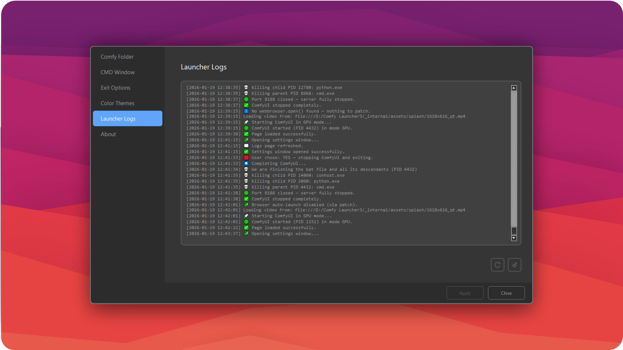
Task: Click the 'Launcher Logs' page heading
Action: click(204, 67)
